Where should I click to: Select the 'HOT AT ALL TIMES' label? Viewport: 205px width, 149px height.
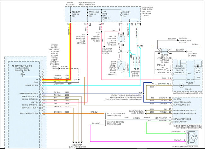[x=70, y=4]
